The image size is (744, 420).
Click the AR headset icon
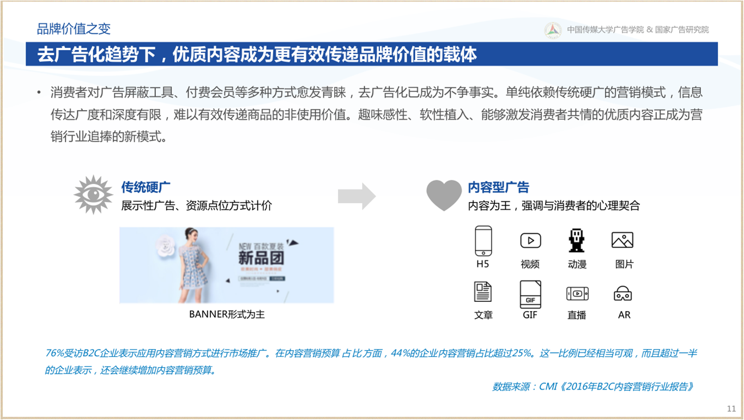[623, 294]
